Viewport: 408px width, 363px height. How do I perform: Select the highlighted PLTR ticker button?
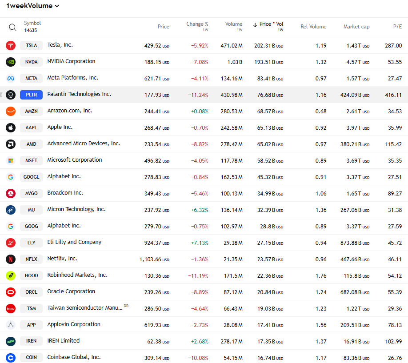(x=31, y=95)
